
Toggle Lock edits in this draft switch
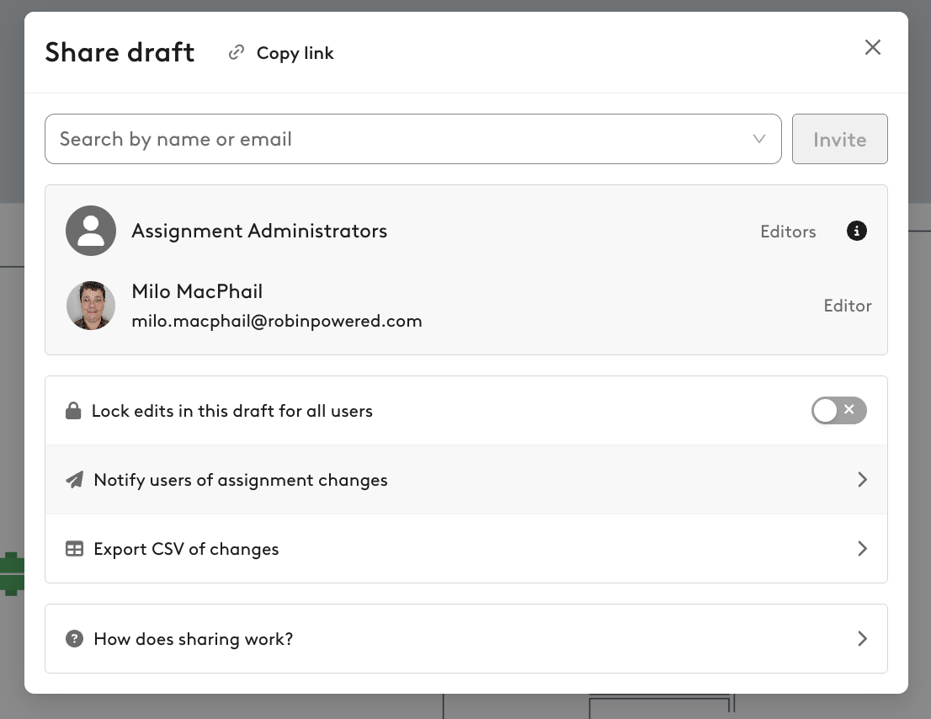[x=838, y=410]
